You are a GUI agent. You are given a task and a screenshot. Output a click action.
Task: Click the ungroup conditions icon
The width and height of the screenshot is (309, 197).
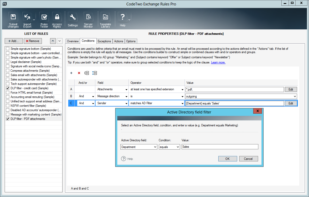pyautogui.click(x=95, y=73)
